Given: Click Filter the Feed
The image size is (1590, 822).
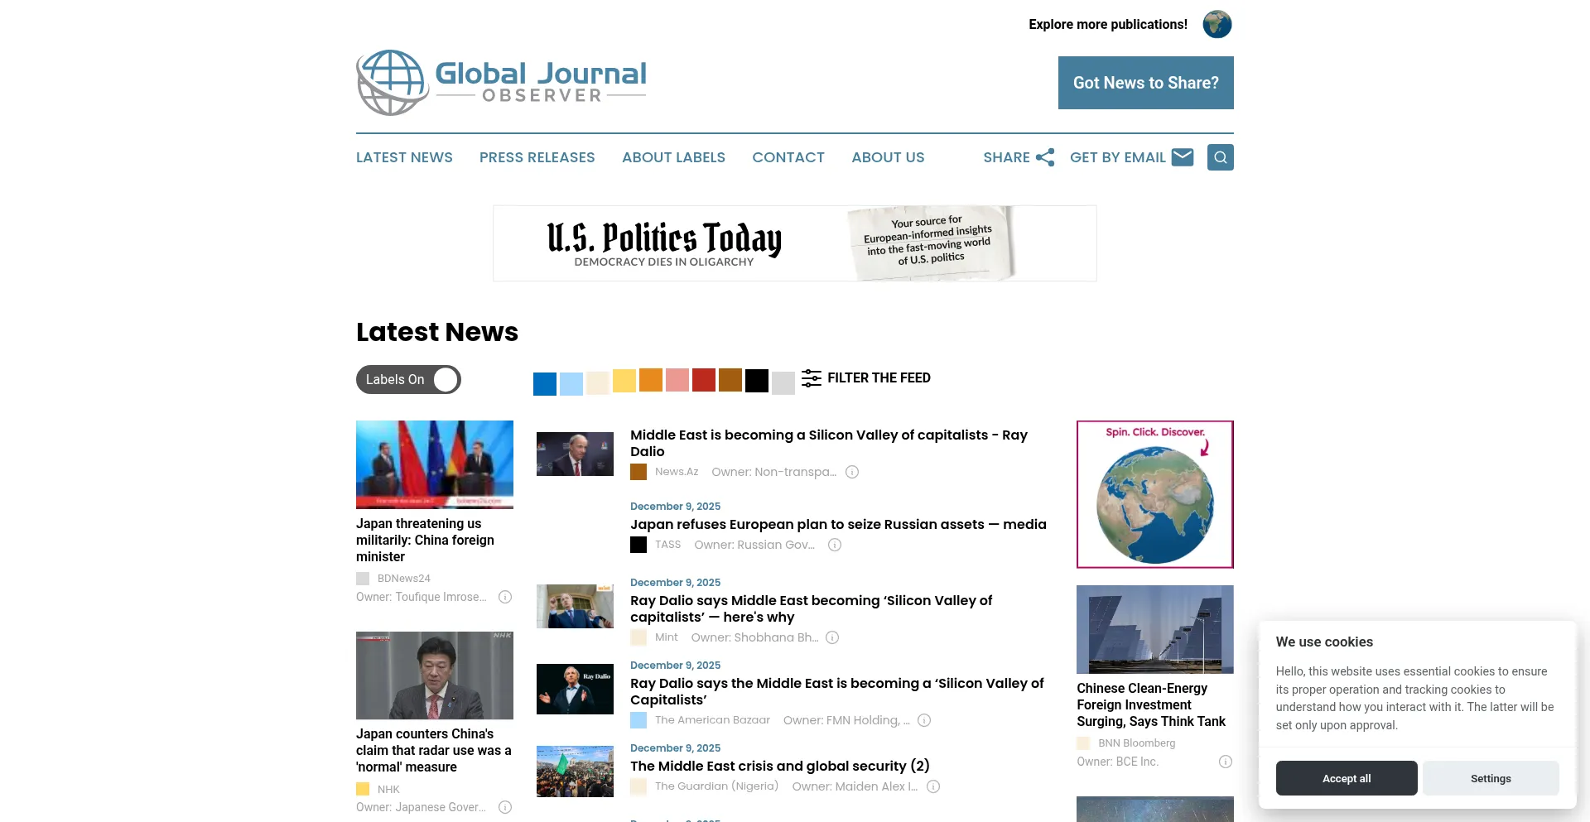Looking at the screenshot, I should click(879, 378).
